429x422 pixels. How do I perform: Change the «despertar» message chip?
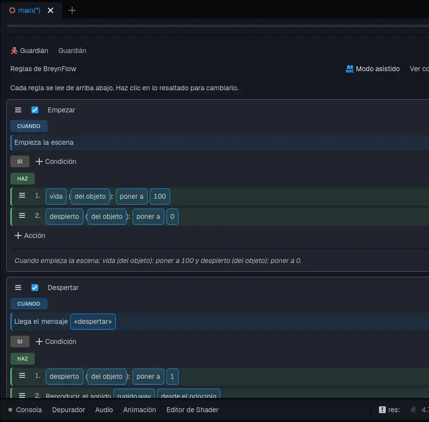pyautogui.click(x=93, y=321)
